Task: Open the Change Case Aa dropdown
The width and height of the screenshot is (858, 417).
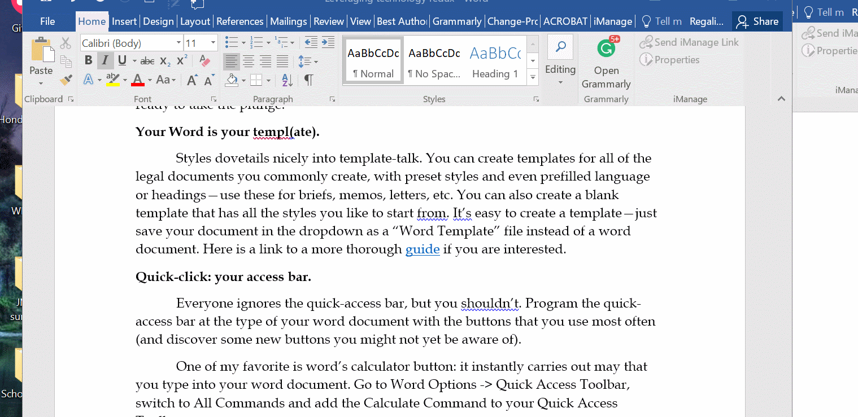Action: coord(166,80)
